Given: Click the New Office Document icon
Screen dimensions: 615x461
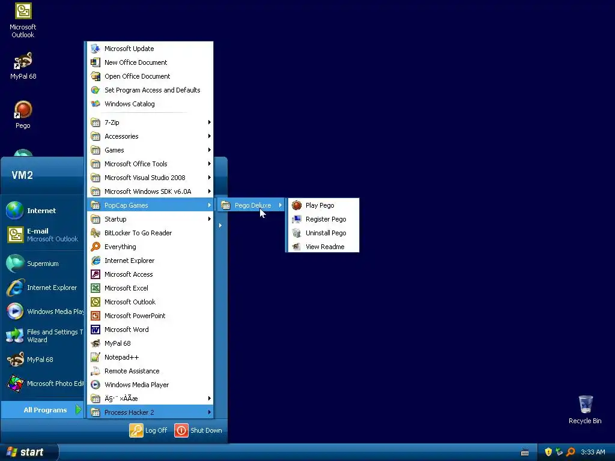Looking at the screenshot, I should tap(95, 62).
